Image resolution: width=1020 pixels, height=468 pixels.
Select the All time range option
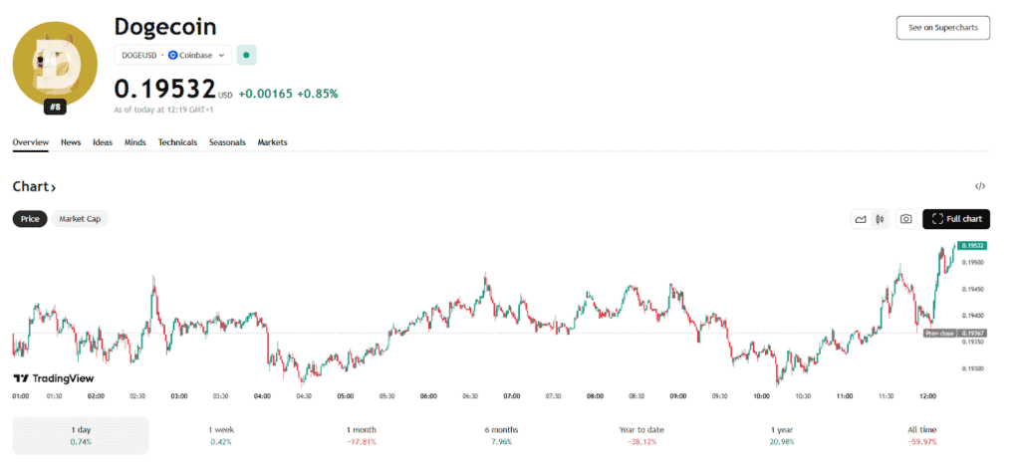919,435
